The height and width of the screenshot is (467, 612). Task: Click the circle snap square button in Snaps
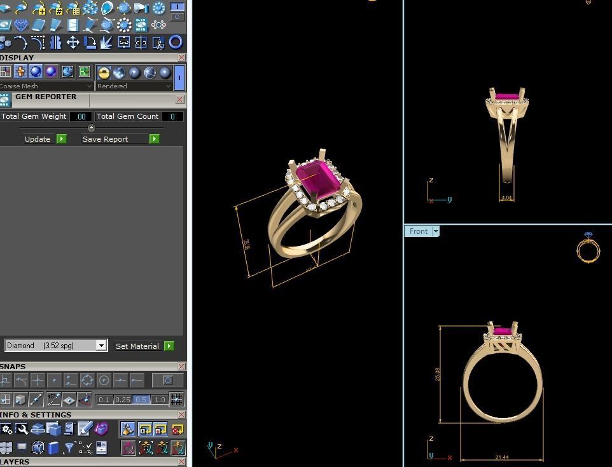pos(167,380)
